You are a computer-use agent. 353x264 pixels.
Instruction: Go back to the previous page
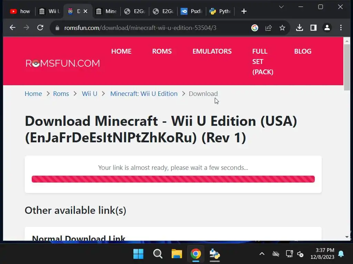pos(13,27)
